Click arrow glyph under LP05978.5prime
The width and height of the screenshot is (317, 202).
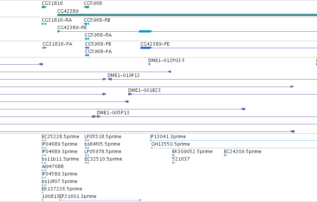pos(87,155)
